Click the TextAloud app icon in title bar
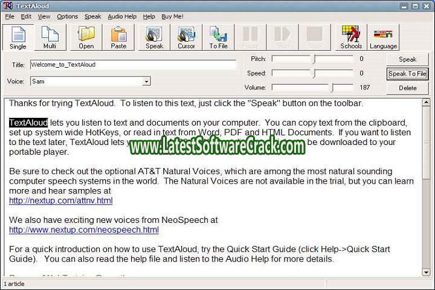The width and height of the screenshot is (435, 290). click(x=7, y=5)
